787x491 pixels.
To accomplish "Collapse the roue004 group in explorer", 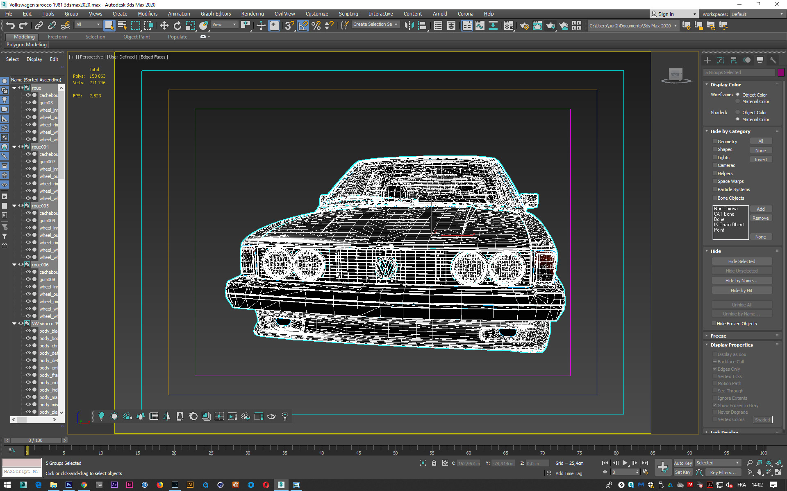I will click(x=14, y=147).
